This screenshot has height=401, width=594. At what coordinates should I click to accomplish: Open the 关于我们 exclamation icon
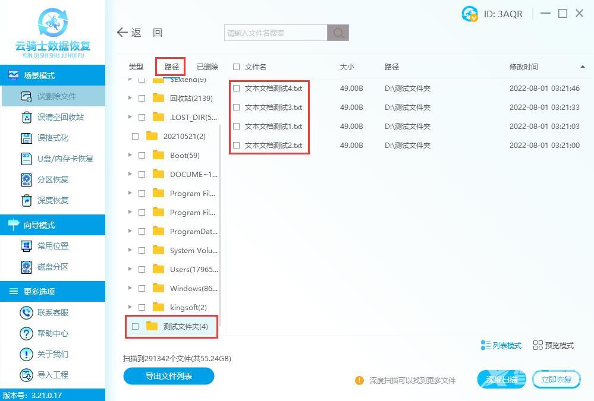click(26, 355)
